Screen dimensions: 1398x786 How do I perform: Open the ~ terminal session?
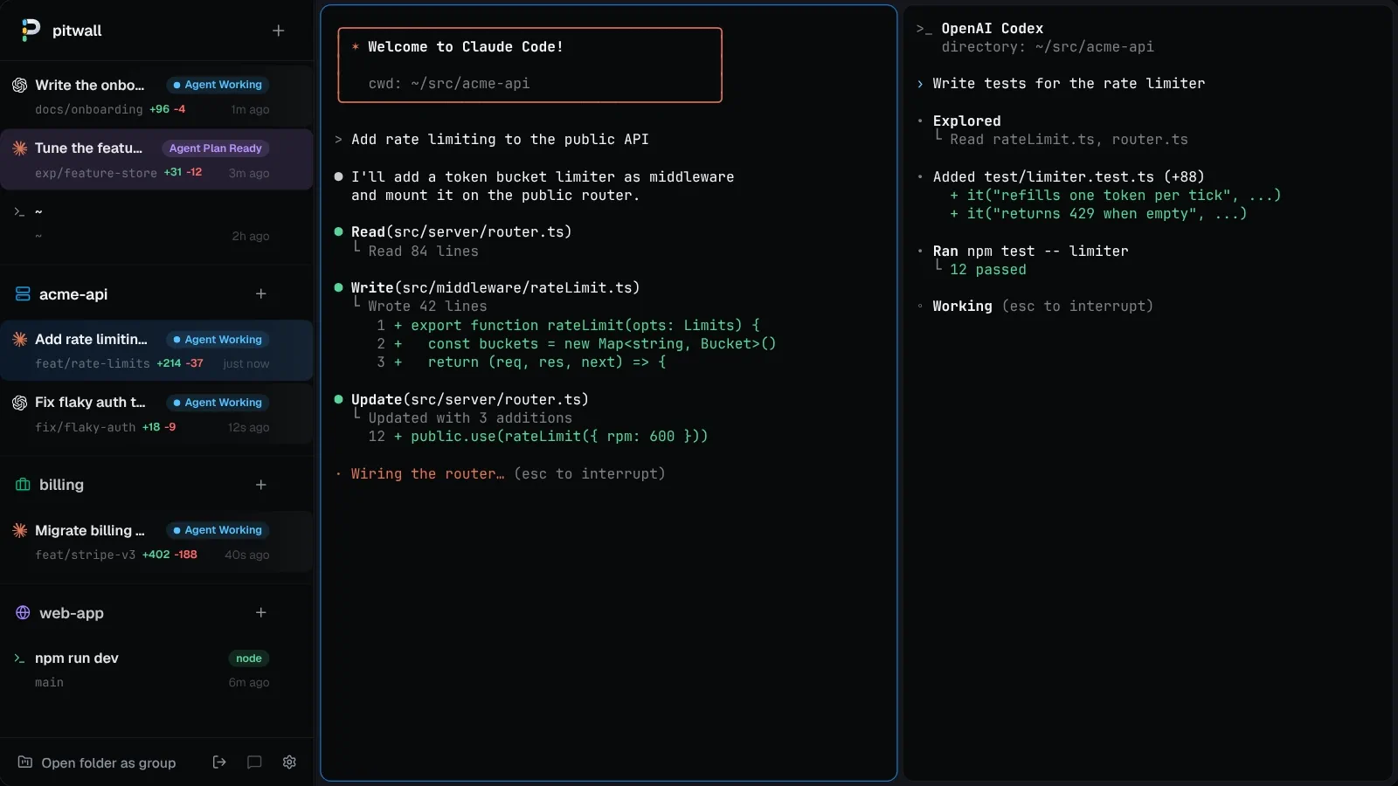pyautogui.click(x=157, y=224)
